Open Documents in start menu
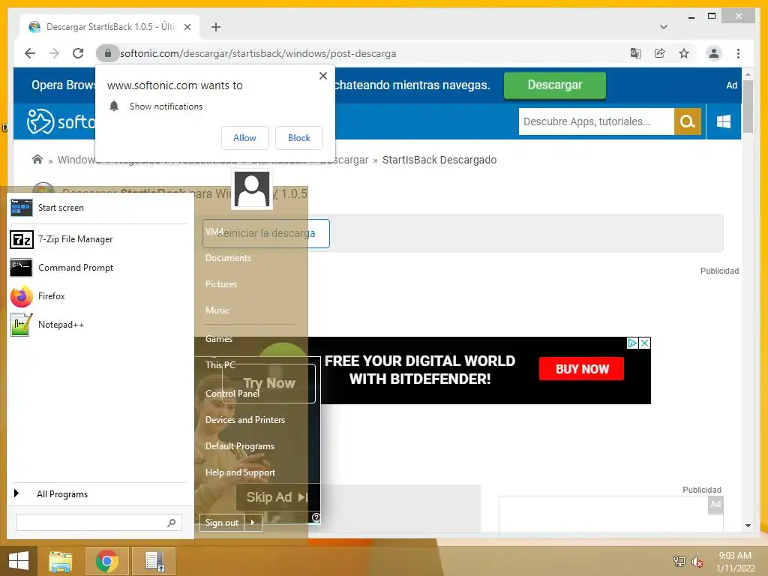This screenshot has width=768, height=576. (228, 258)
